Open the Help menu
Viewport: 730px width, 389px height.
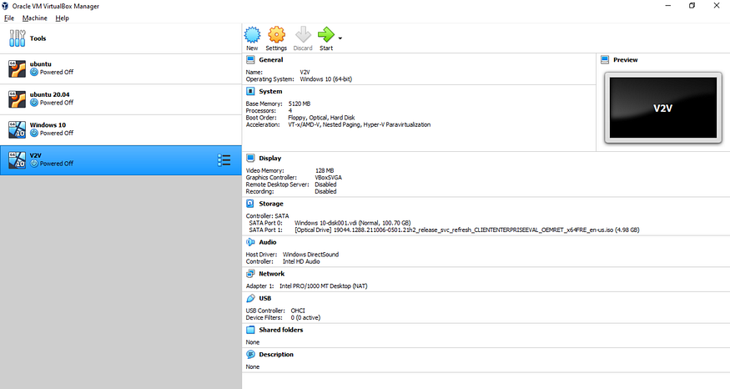[62, 18]
